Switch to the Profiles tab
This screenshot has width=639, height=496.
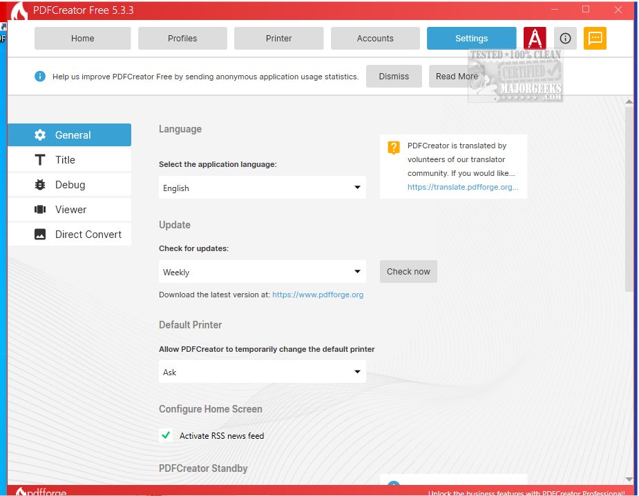pos(182,38)
